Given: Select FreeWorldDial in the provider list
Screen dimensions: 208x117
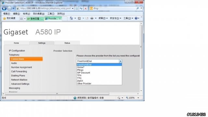Looking at the screenshot, I should point(99,65).
